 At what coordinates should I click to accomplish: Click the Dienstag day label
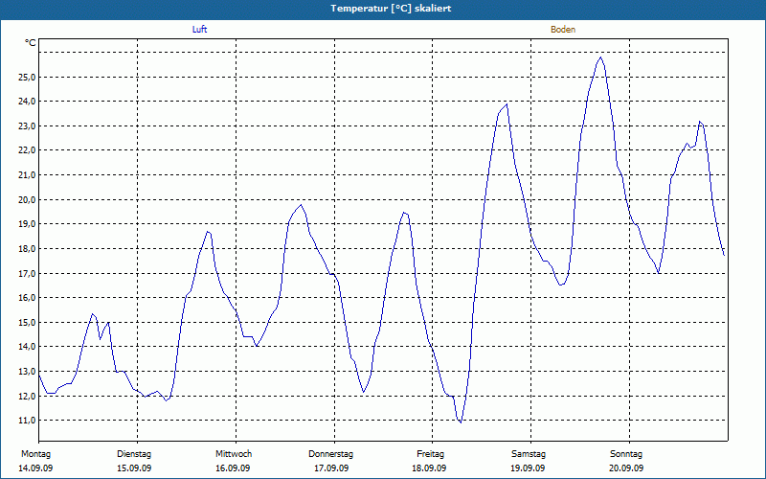[134, 454]
